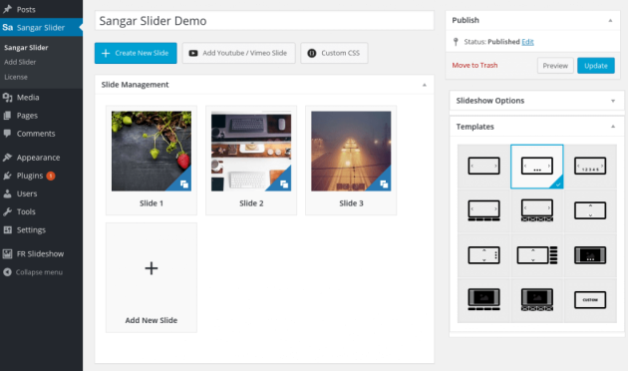
Task: Open the Slide 3 foggy road thumbnail
Action: (x=351, y=151)
